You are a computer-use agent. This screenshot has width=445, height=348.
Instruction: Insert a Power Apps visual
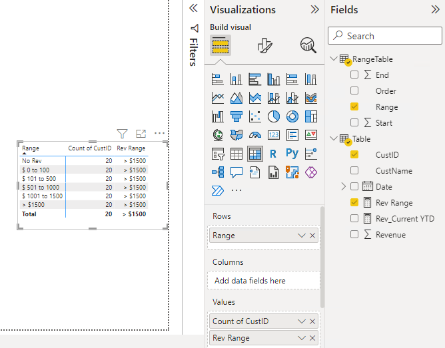coord(311,172)
